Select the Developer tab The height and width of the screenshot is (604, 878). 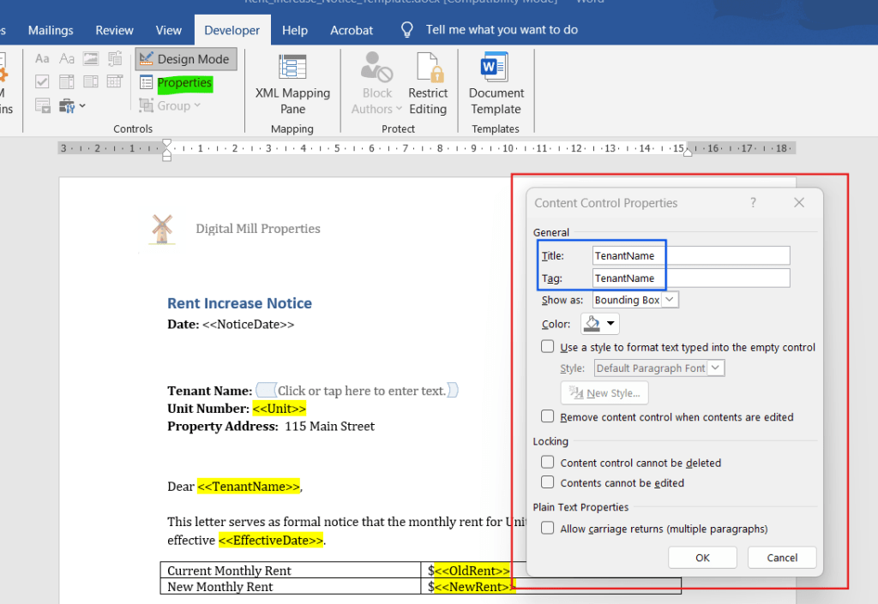coord(232,30)
